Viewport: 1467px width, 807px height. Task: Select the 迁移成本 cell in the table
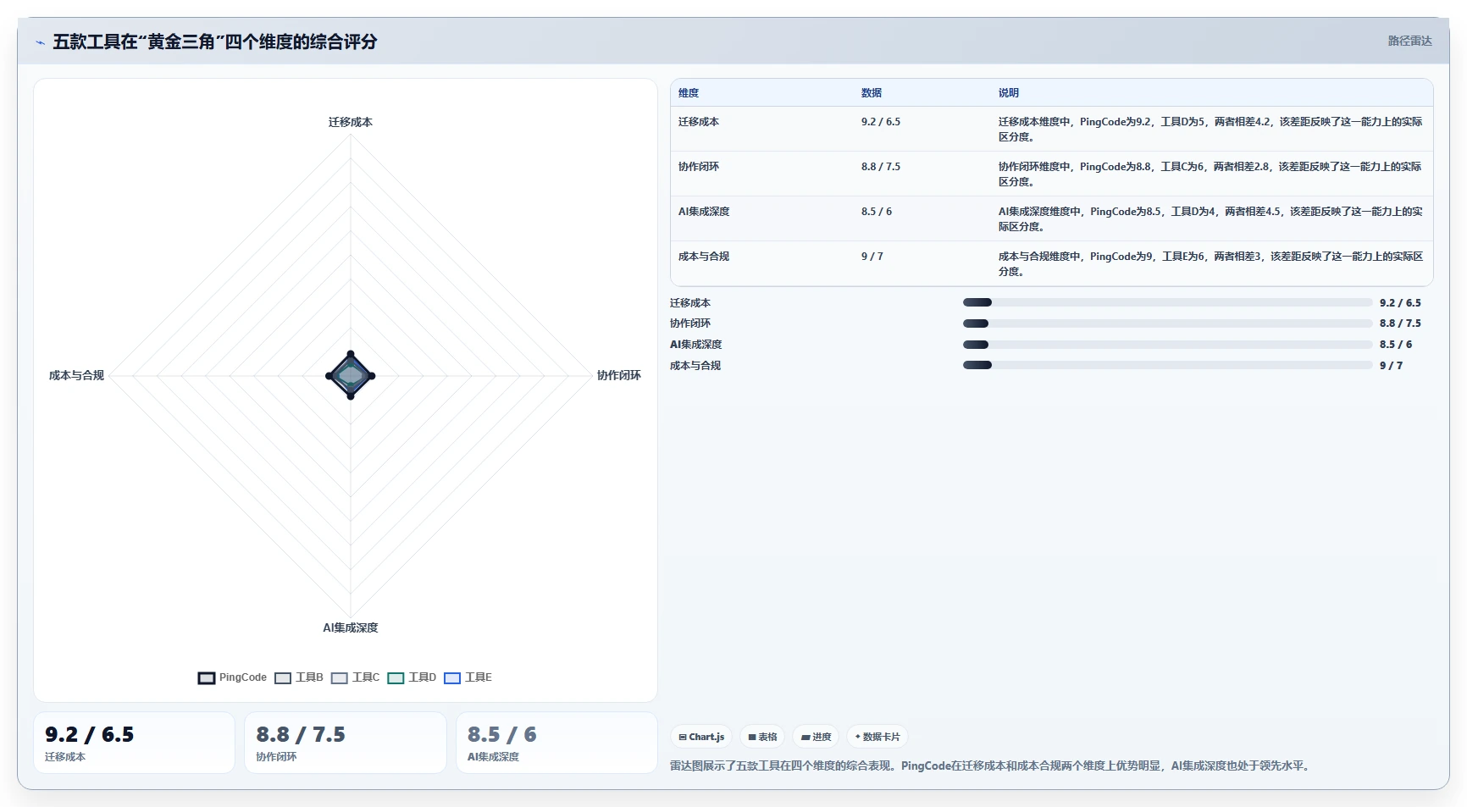point(699,122)
